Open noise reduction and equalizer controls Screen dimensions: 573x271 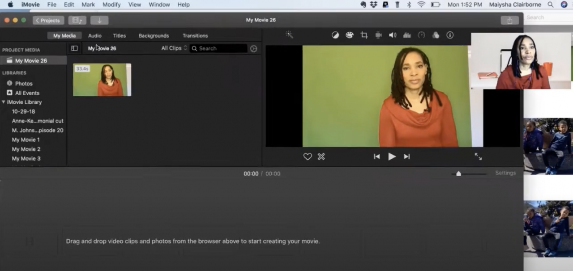[407, 35]
